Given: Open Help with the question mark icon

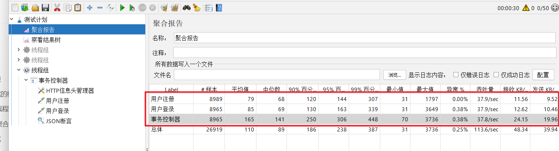Looking at the screenshot, I should [x=219, y=7].
